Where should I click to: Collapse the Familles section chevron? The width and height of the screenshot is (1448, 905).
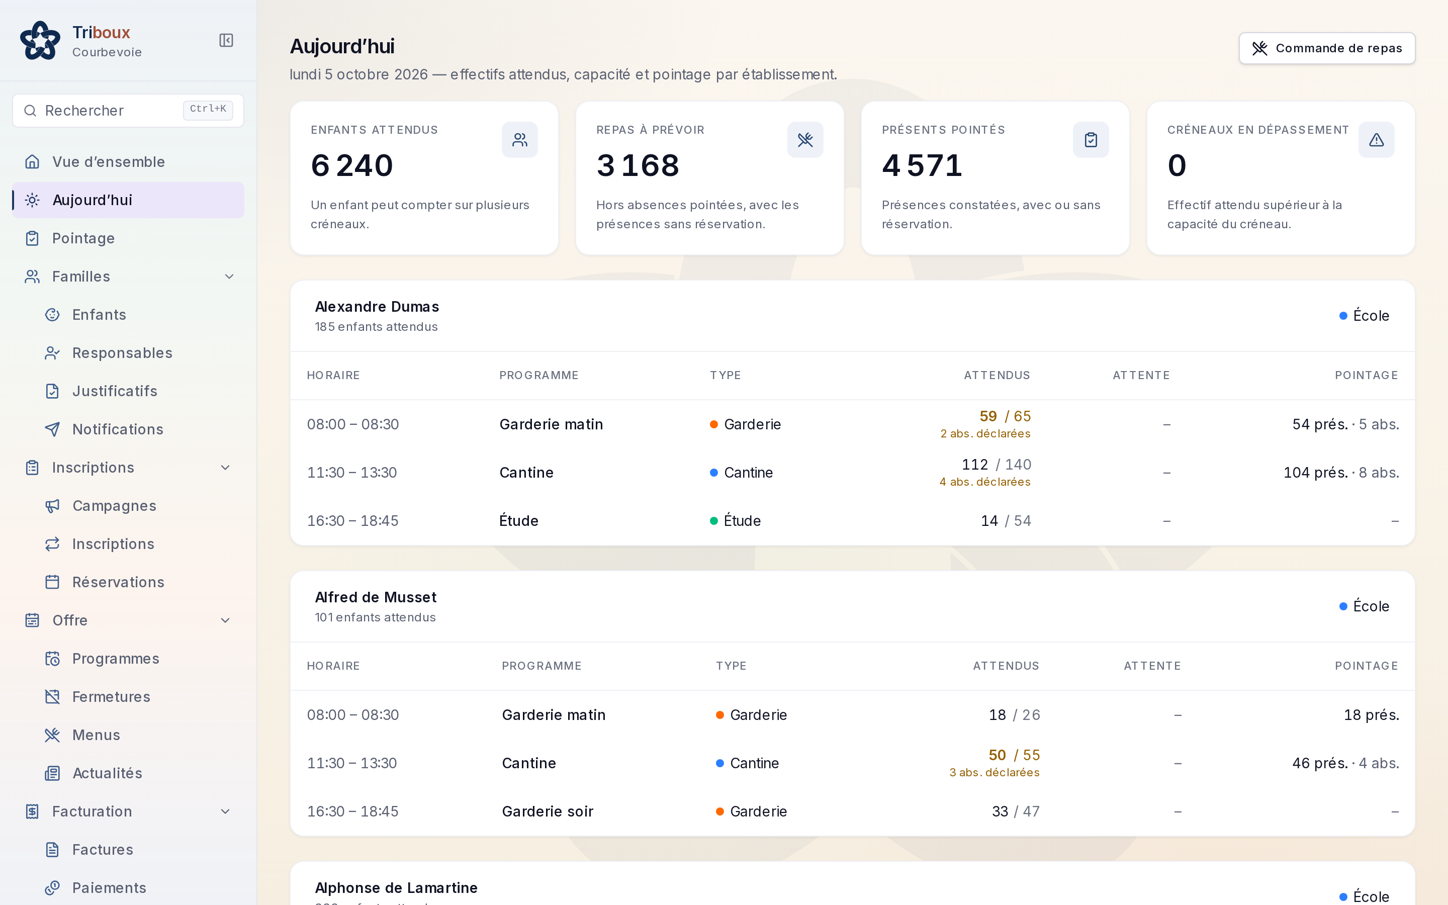point(229,277)
